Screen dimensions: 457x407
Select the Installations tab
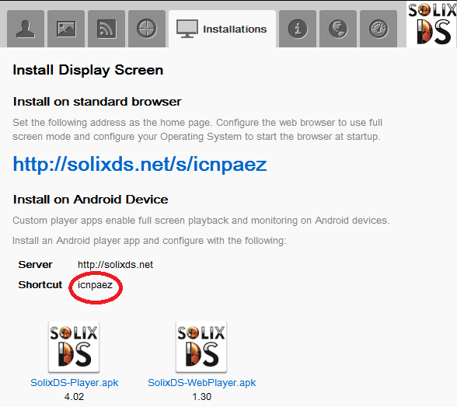tap(222, 29)
